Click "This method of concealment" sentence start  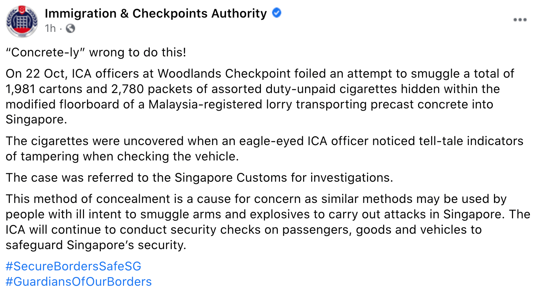tap(88, 199)
